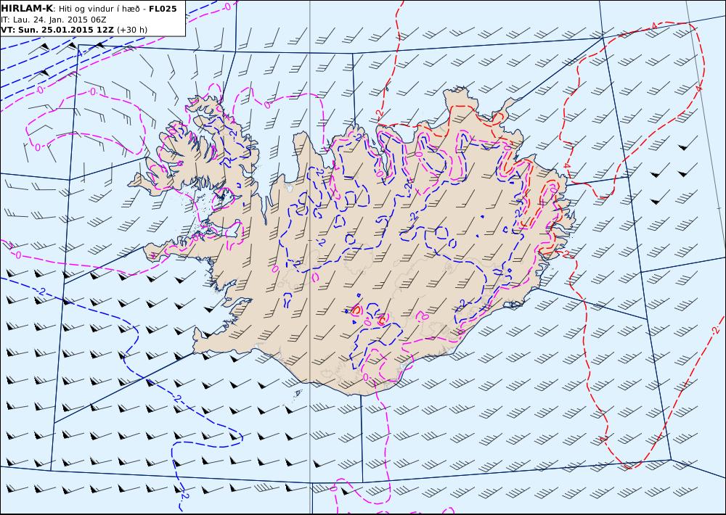Click the HIRLAM-K model name in header

tap(27, 9)
